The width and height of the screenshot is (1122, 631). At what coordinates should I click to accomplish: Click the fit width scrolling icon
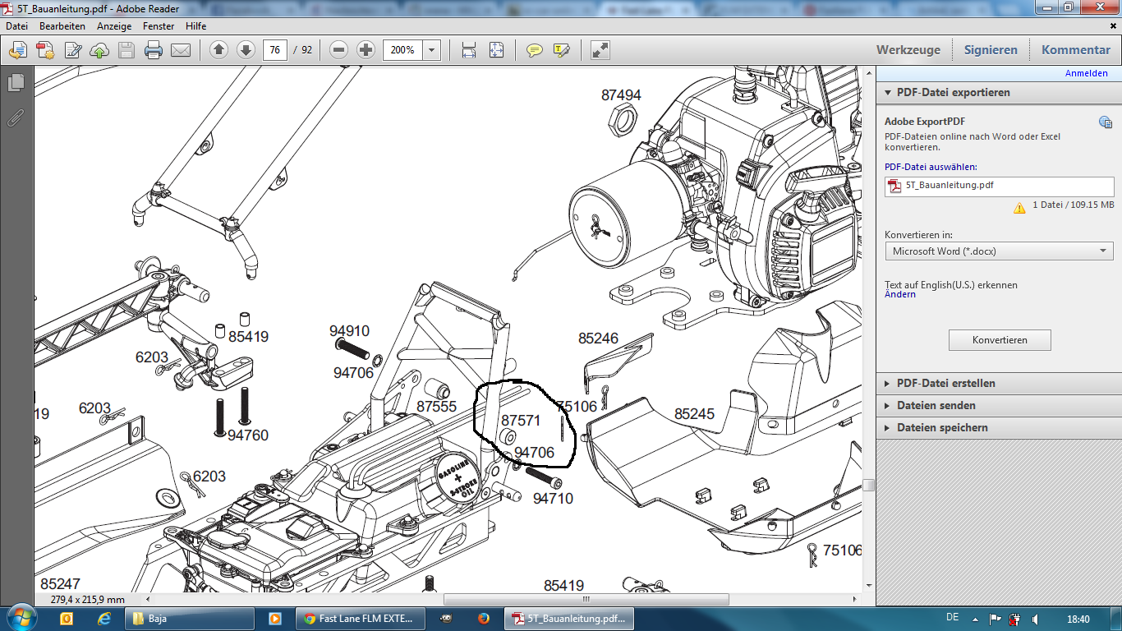point(469,50)
